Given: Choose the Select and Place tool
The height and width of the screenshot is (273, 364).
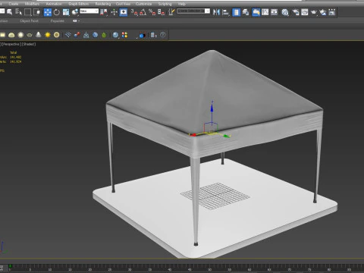Looking at the screenshot, I should point(75,12).
